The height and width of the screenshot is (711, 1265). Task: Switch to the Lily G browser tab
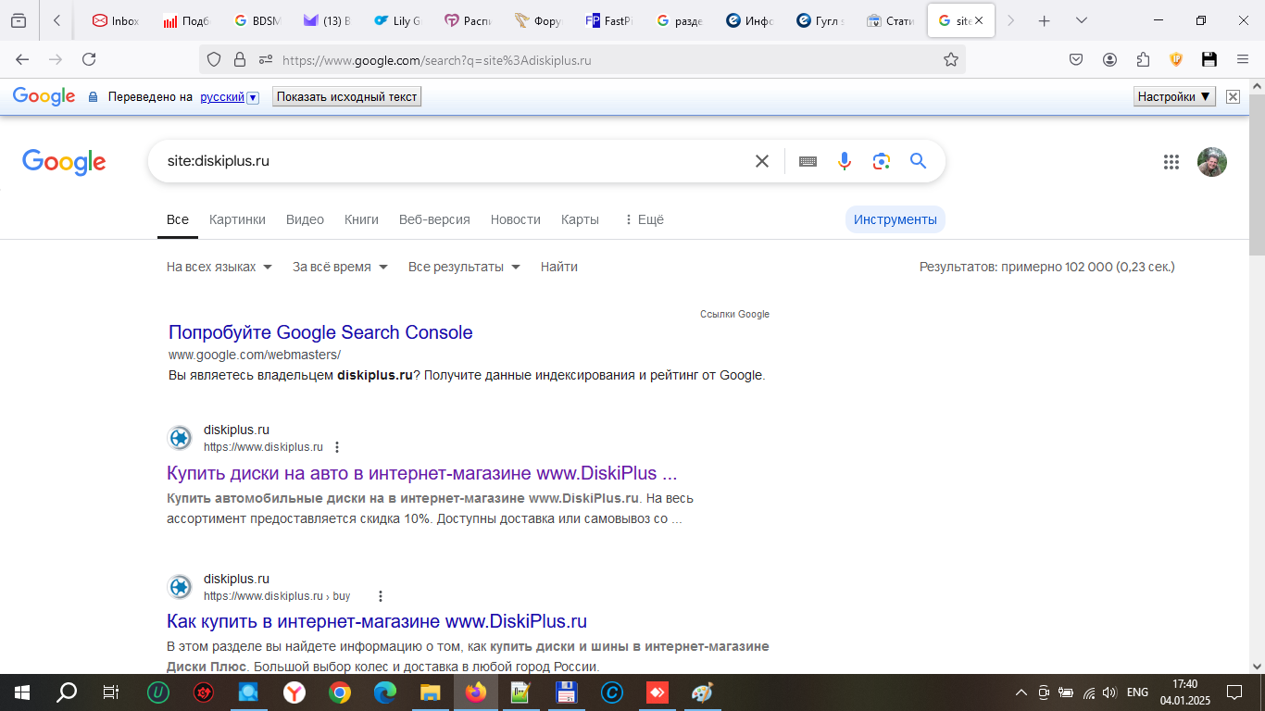tap(398, 20)
